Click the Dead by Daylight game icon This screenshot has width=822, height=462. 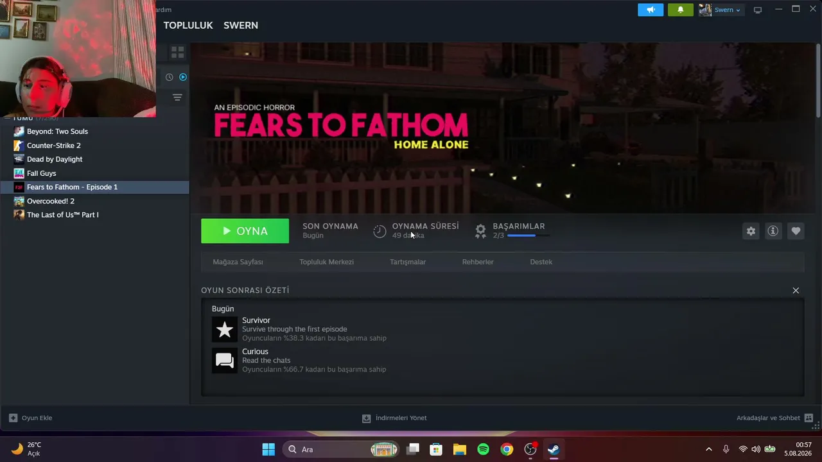pyautogui.click(x=19, y=159)
